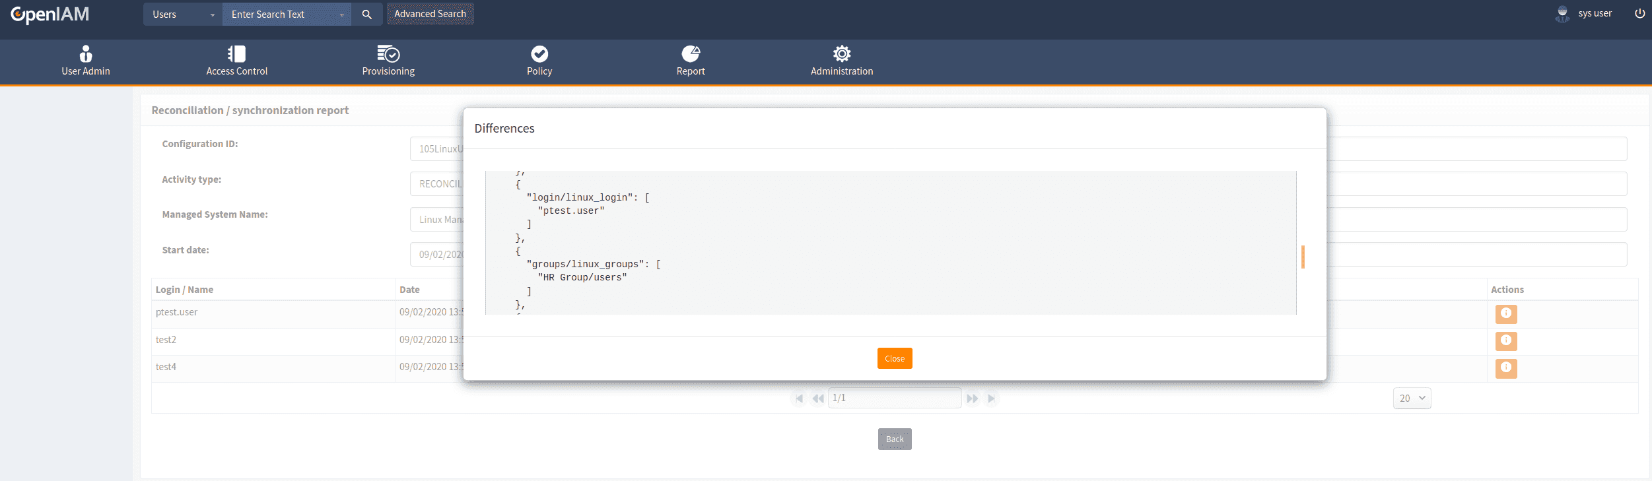Close the Differences dialog
Viewport: 1652px width, 481px height.
coord(894,358)
